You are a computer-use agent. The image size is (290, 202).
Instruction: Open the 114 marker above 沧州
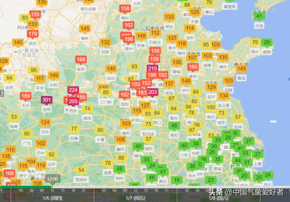tap(190, 28)
